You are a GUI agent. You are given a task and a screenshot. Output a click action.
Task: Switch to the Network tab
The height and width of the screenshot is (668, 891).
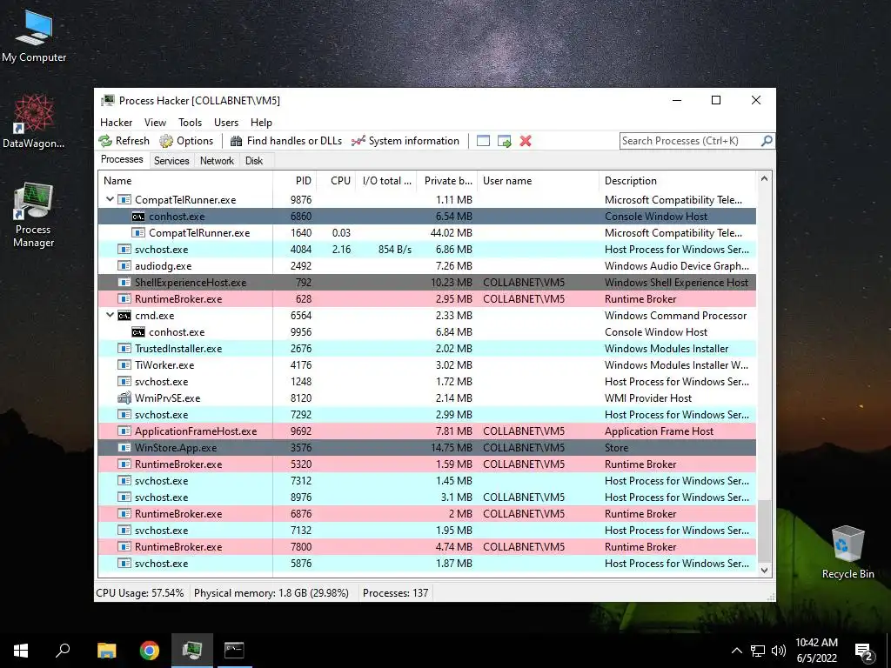(217, 161)
